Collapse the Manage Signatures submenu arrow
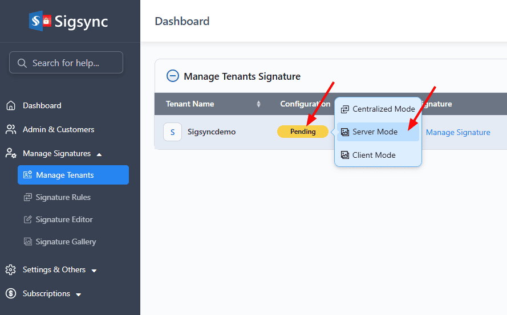The width and height of the screenshot is (507, 315). coord(99,154)
